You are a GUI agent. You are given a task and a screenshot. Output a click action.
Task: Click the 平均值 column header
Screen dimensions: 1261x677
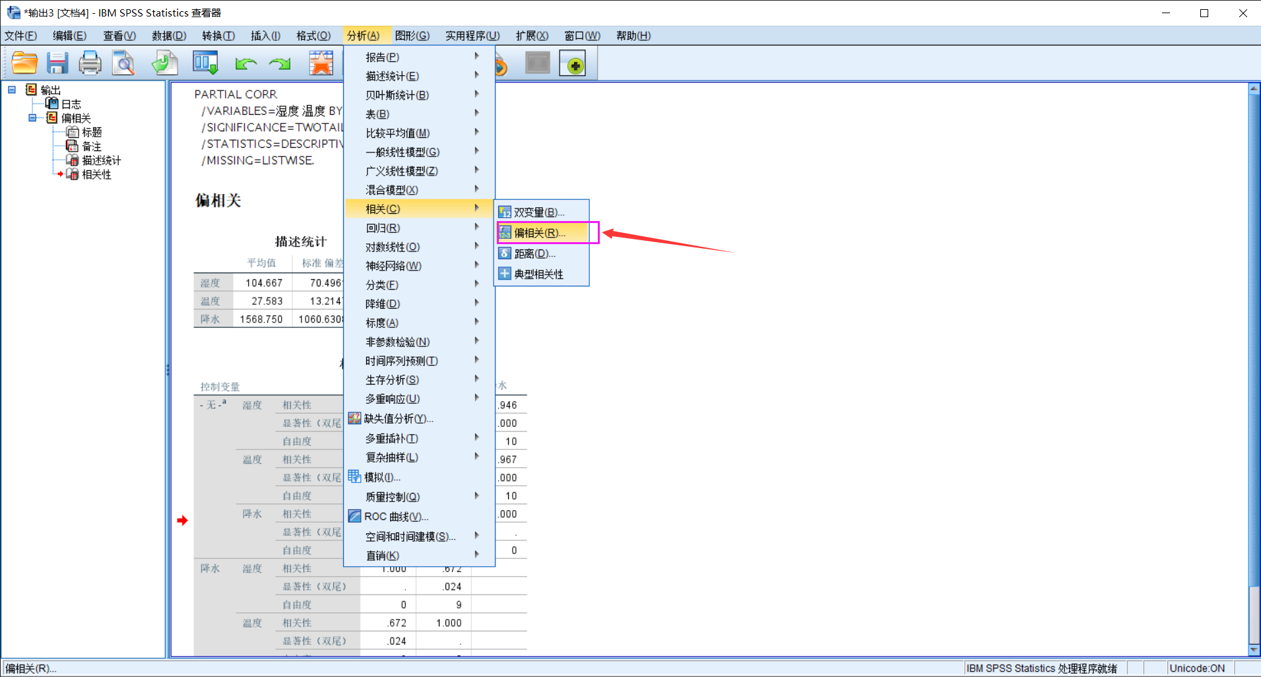[262, 263]
